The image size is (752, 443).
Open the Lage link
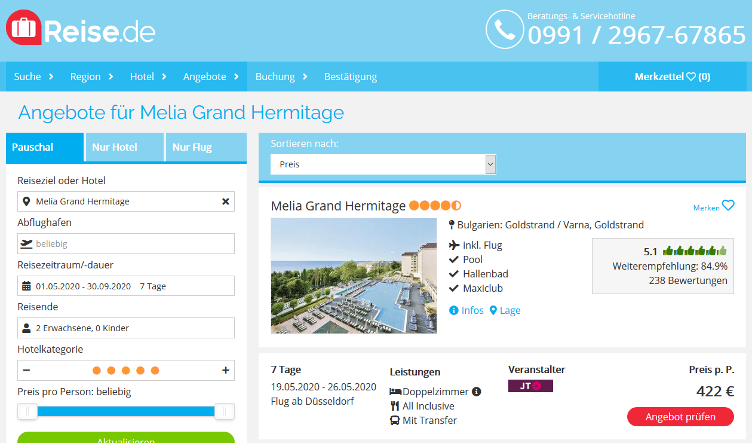510,310
